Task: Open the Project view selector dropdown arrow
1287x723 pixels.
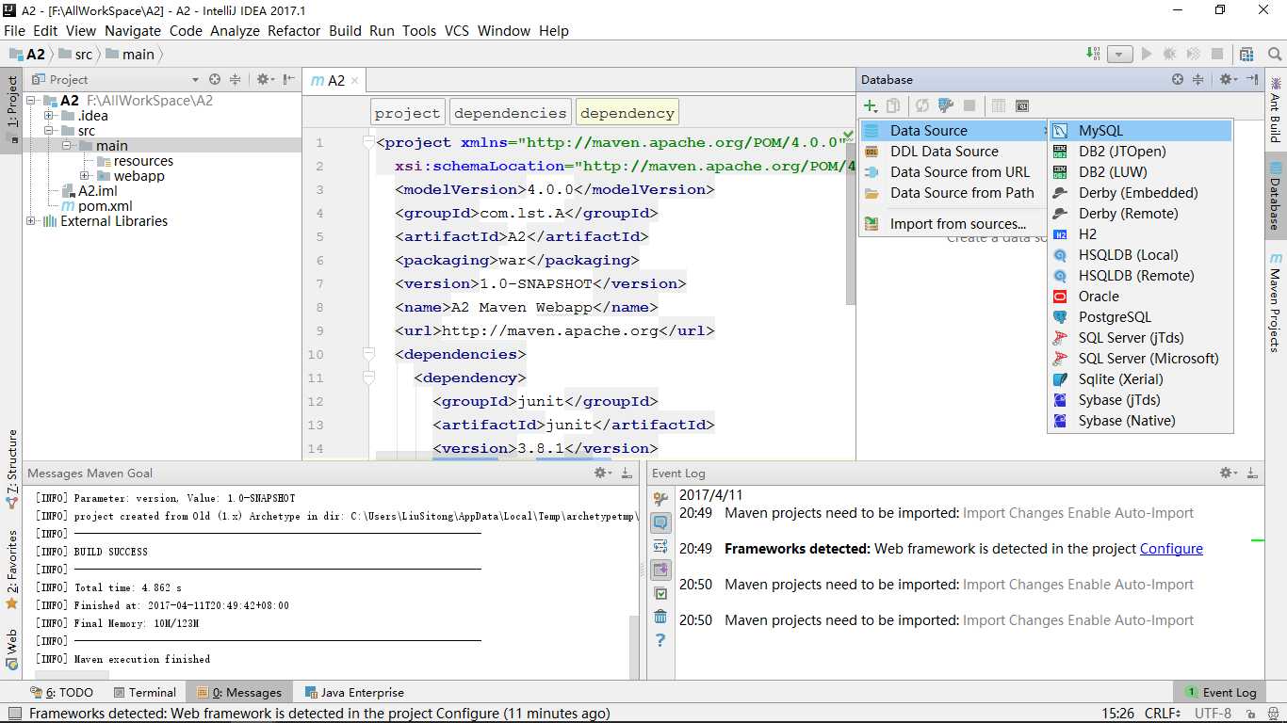Action: 195,80
